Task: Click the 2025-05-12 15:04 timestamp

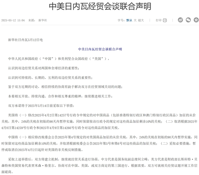Action: (13, 20)
